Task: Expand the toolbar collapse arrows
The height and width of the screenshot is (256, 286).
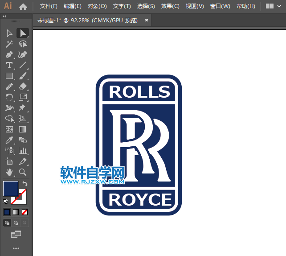Action: coord(4,16)
